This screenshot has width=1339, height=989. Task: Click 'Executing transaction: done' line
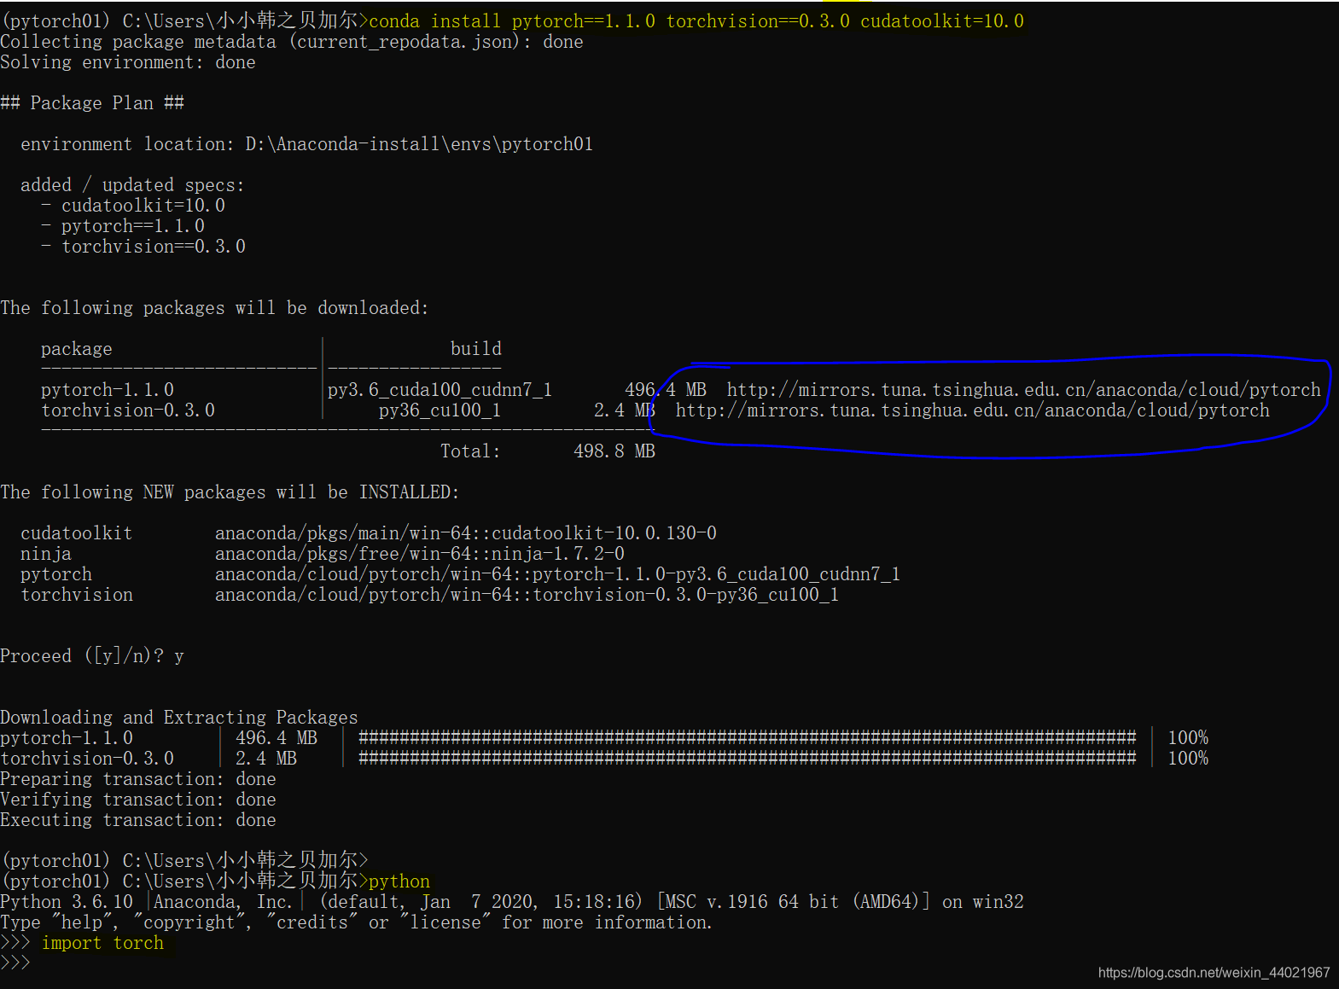(138, 819)
